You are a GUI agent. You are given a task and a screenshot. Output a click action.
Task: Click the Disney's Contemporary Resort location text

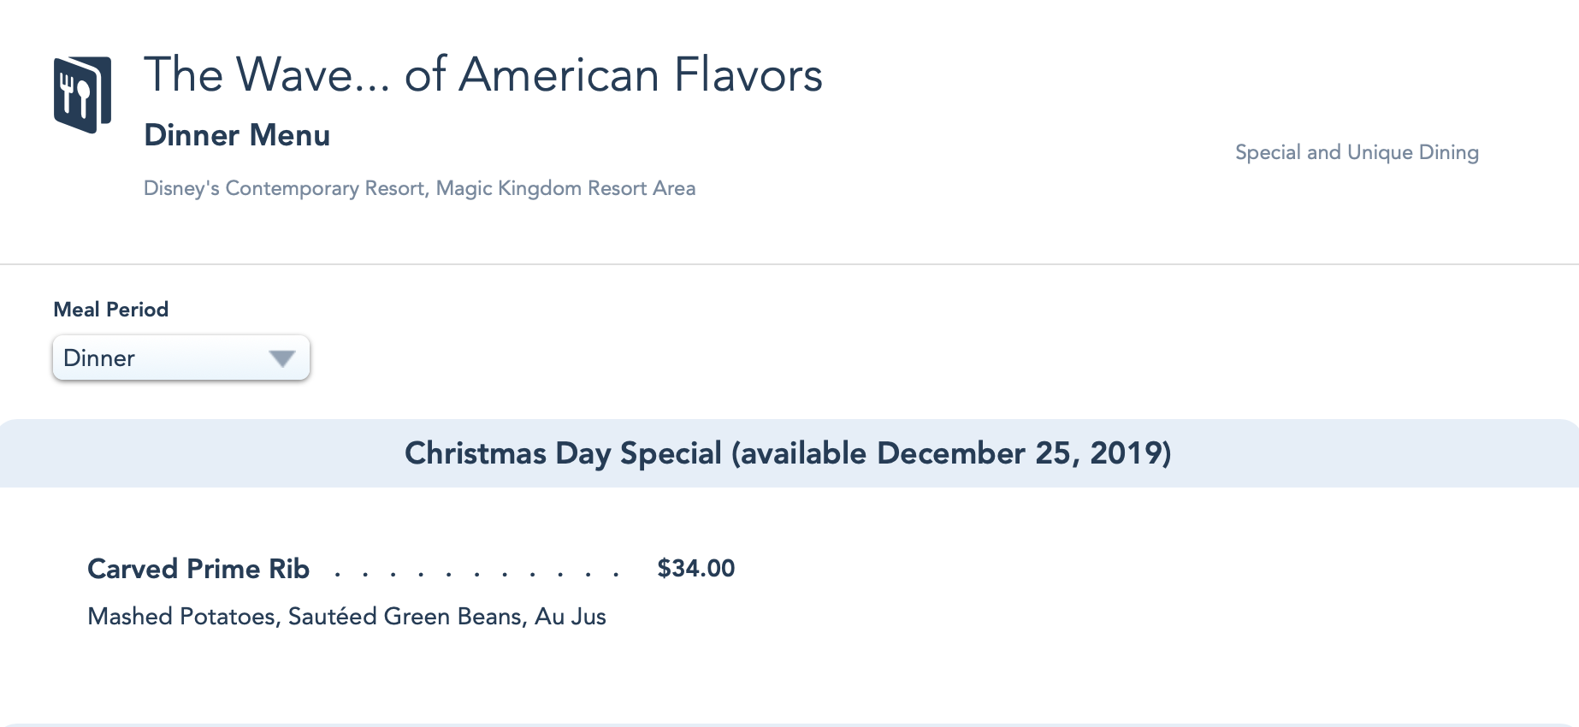pyautogui.click(x=285, y=188)
